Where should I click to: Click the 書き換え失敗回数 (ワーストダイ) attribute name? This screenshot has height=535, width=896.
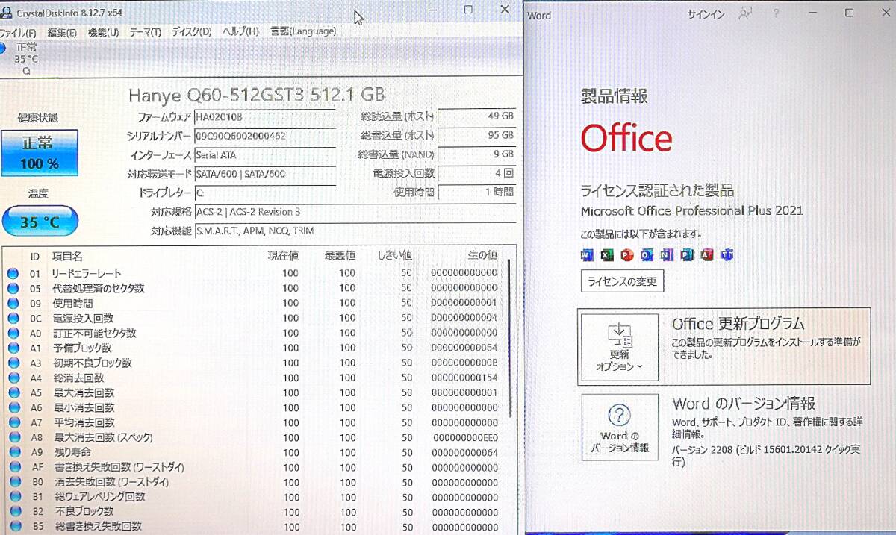click(118, 467)
